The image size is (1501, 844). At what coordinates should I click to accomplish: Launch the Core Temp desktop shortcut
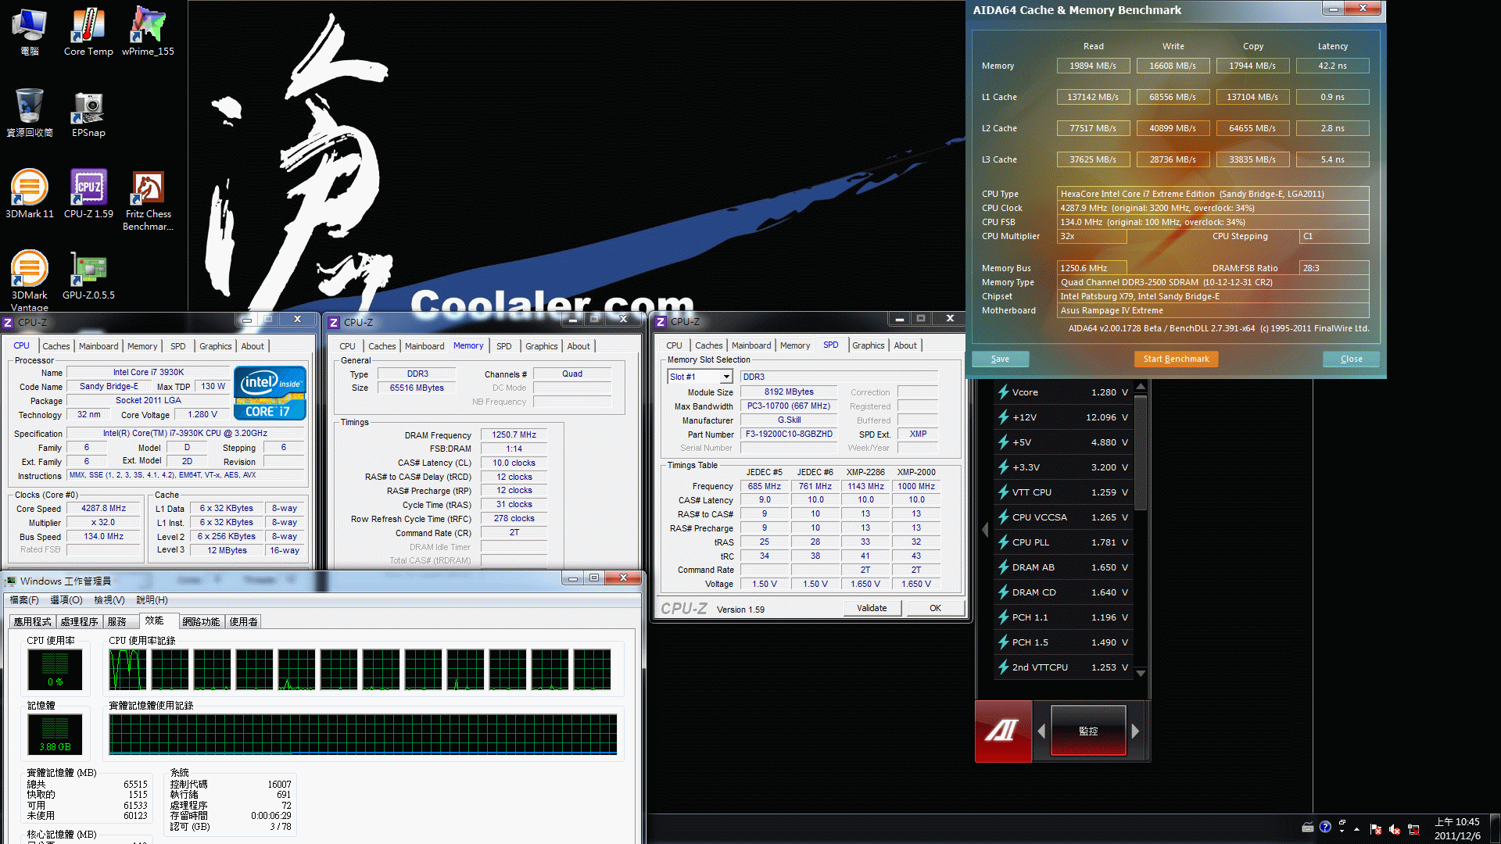[x=88, y=31]
